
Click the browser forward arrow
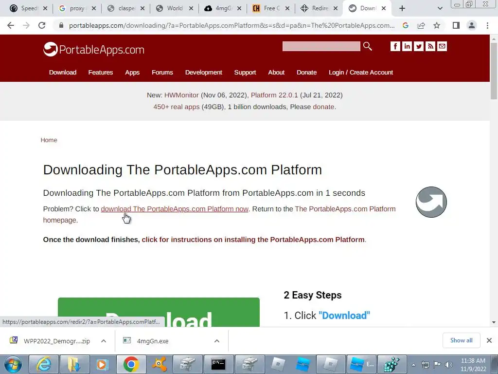tap(26, 25)
